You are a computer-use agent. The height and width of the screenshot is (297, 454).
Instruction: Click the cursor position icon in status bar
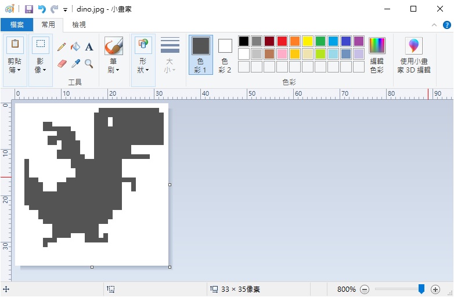(x=6, y=289)
